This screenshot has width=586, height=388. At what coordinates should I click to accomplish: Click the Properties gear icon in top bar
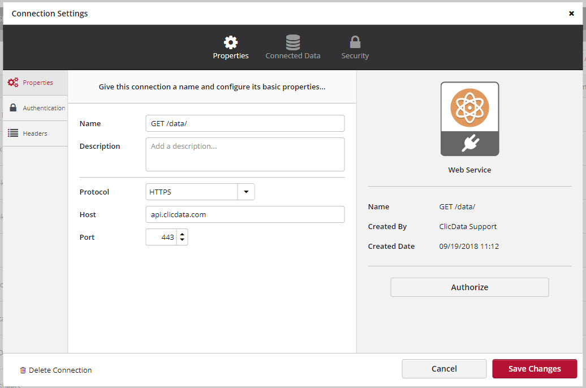[x=231, y=42]
